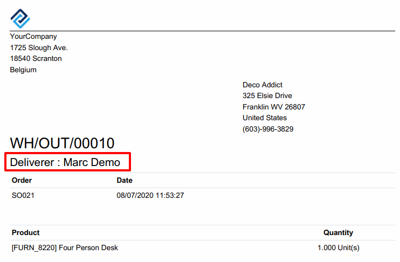This screenshot has width=400, height=262.
Task: Click the Order column header
Action: click(x=22, y=181)
